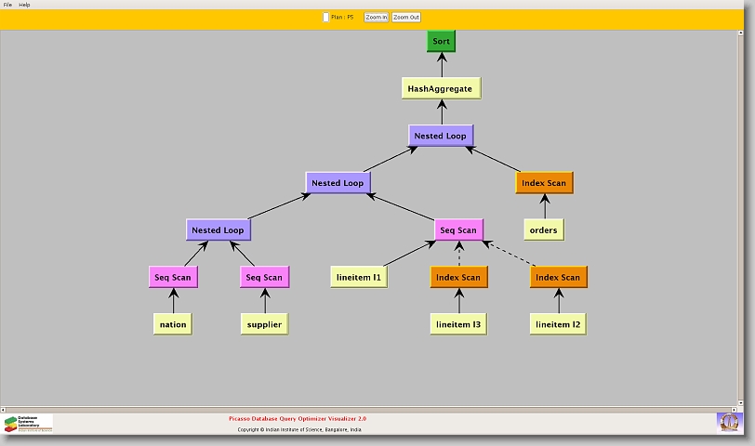This screenshot has width=755, height=446.
Task: Click the Plan P5 color swatch
Action: pos(325,17)
